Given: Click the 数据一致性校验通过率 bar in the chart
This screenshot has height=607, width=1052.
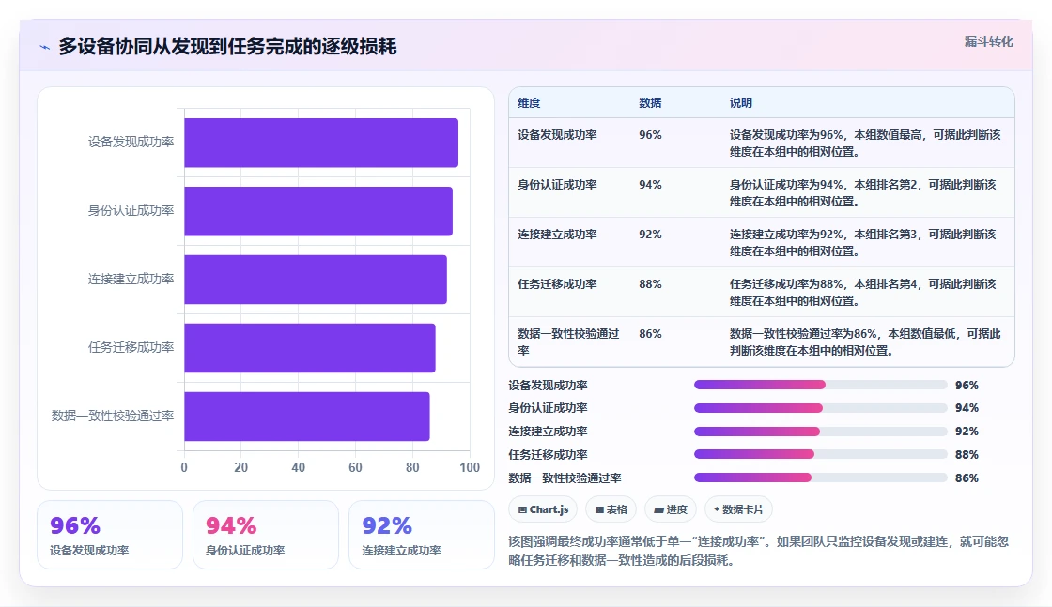Looking at the screenshot, I should tap(306, 416).
